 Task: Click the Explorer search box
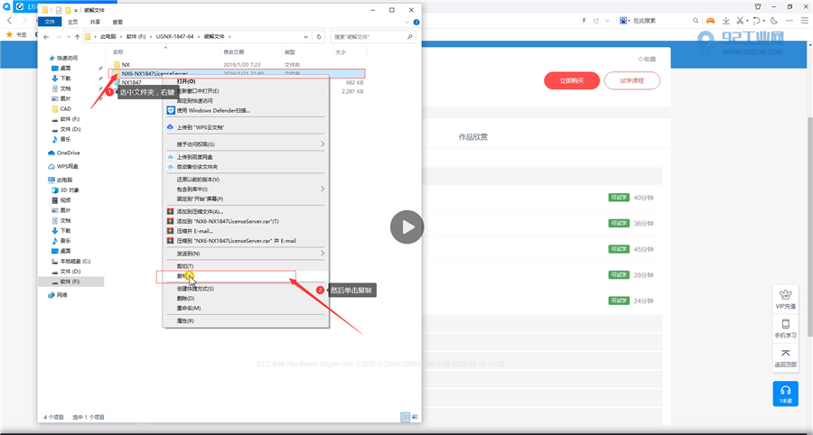[x=373, y=37]
